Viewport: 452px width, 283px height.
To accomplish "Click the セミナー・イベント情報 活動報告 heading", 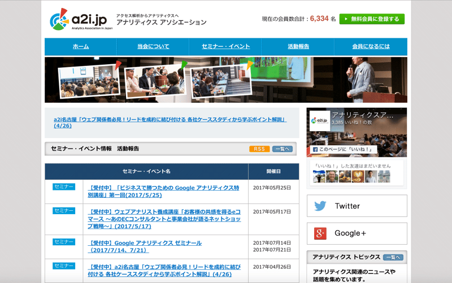I will 95,149.
